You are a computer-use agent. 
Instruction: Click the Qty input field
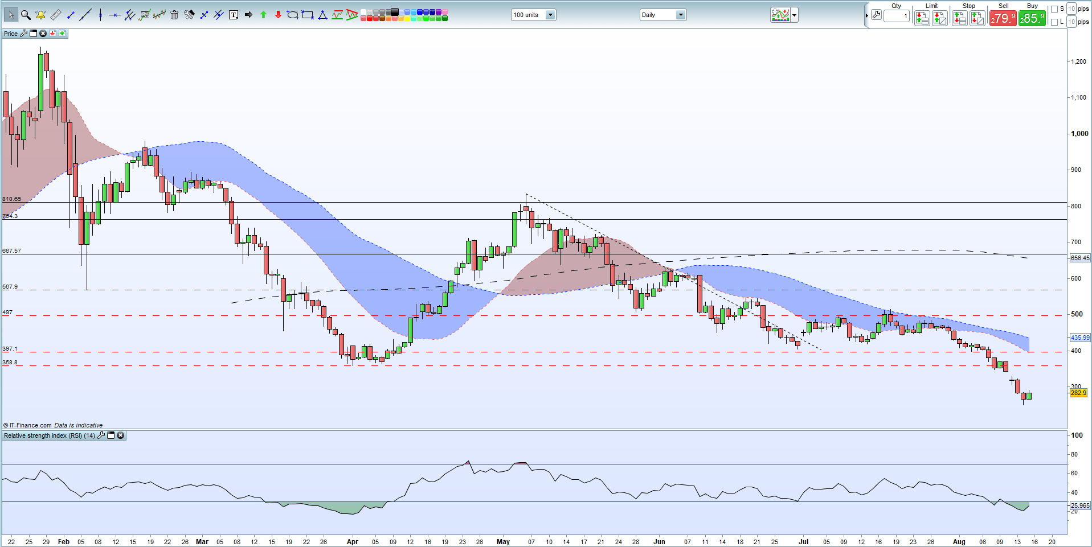[896, 16]
